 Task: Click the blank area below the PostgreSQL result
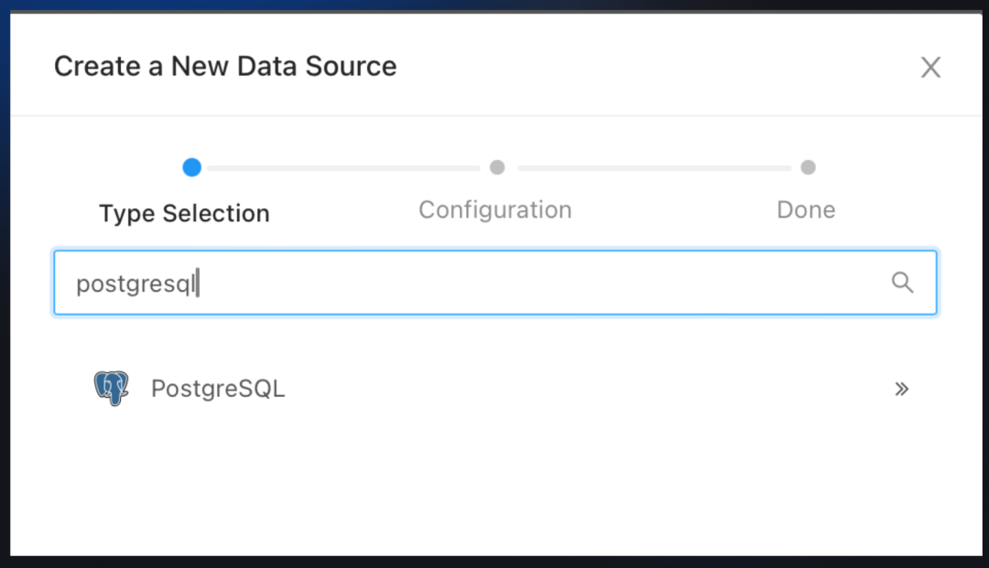click(x=494, y=485)
